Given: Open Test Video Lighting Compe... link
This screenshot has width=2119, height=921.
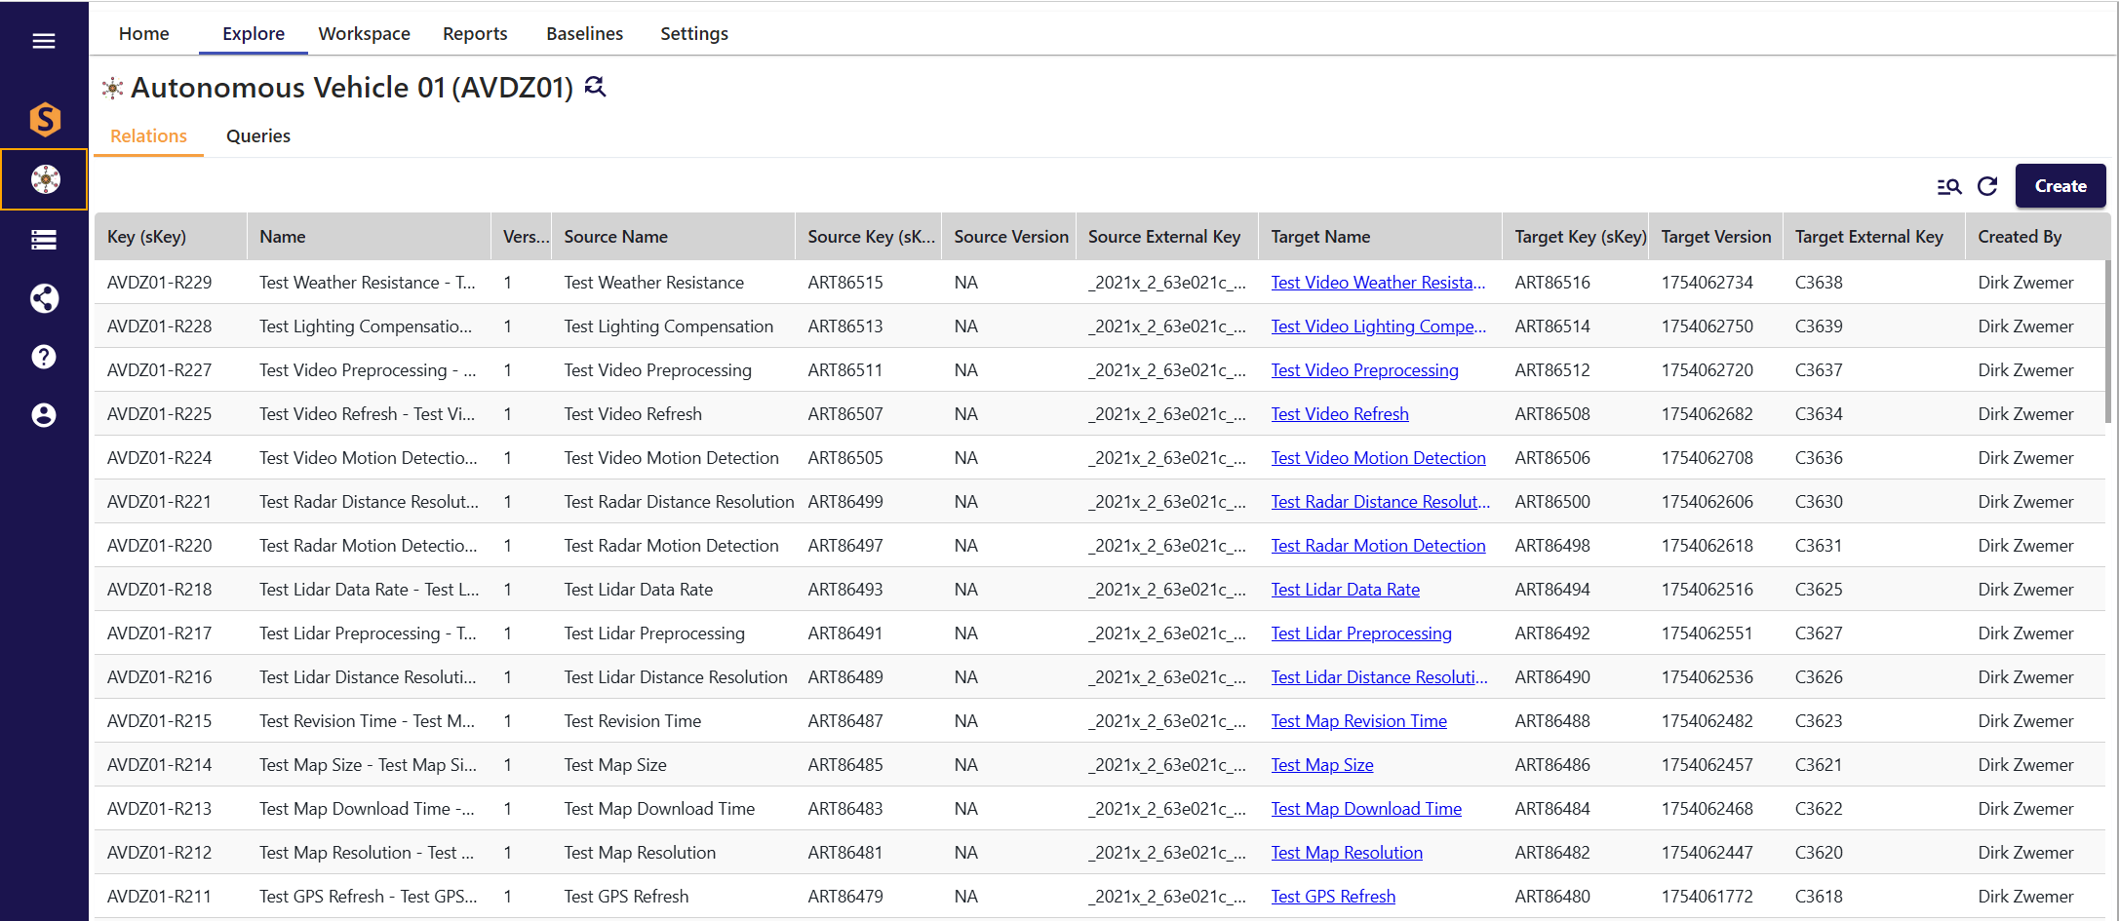Looking at the screenshot, I should click(x=1379, y=326).
